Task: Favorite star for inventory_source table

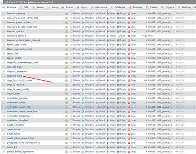Action: pyautogui.click(x=67, y=14)
